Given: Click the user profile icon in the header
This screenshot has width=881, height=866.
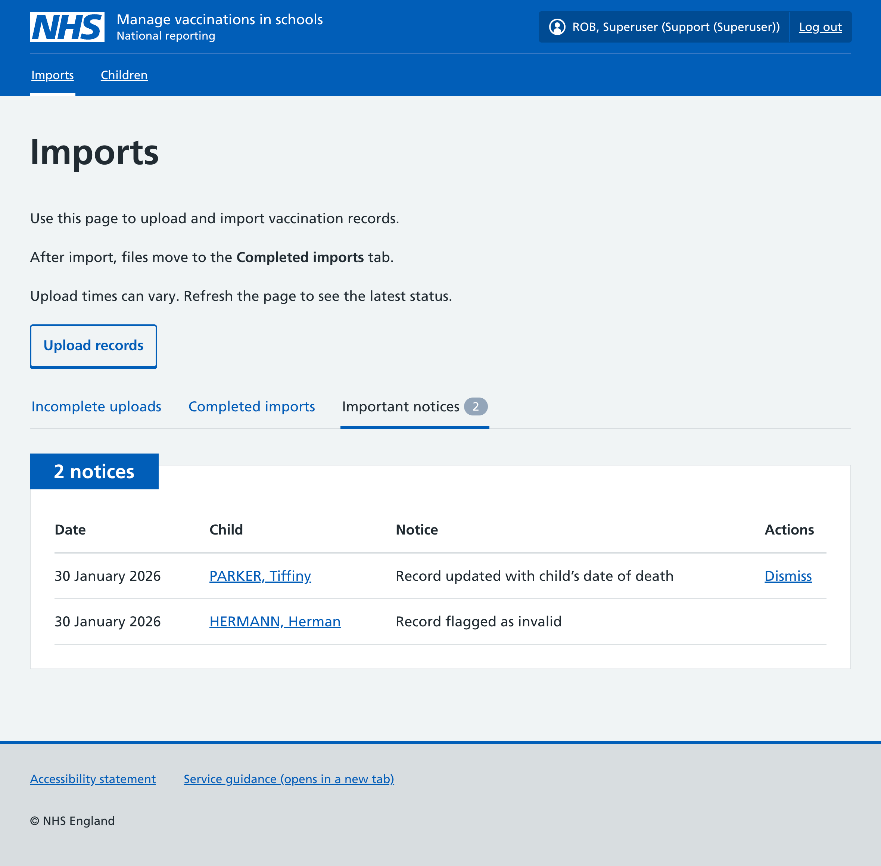Looking at the screenshot, I should pos(558,27).
